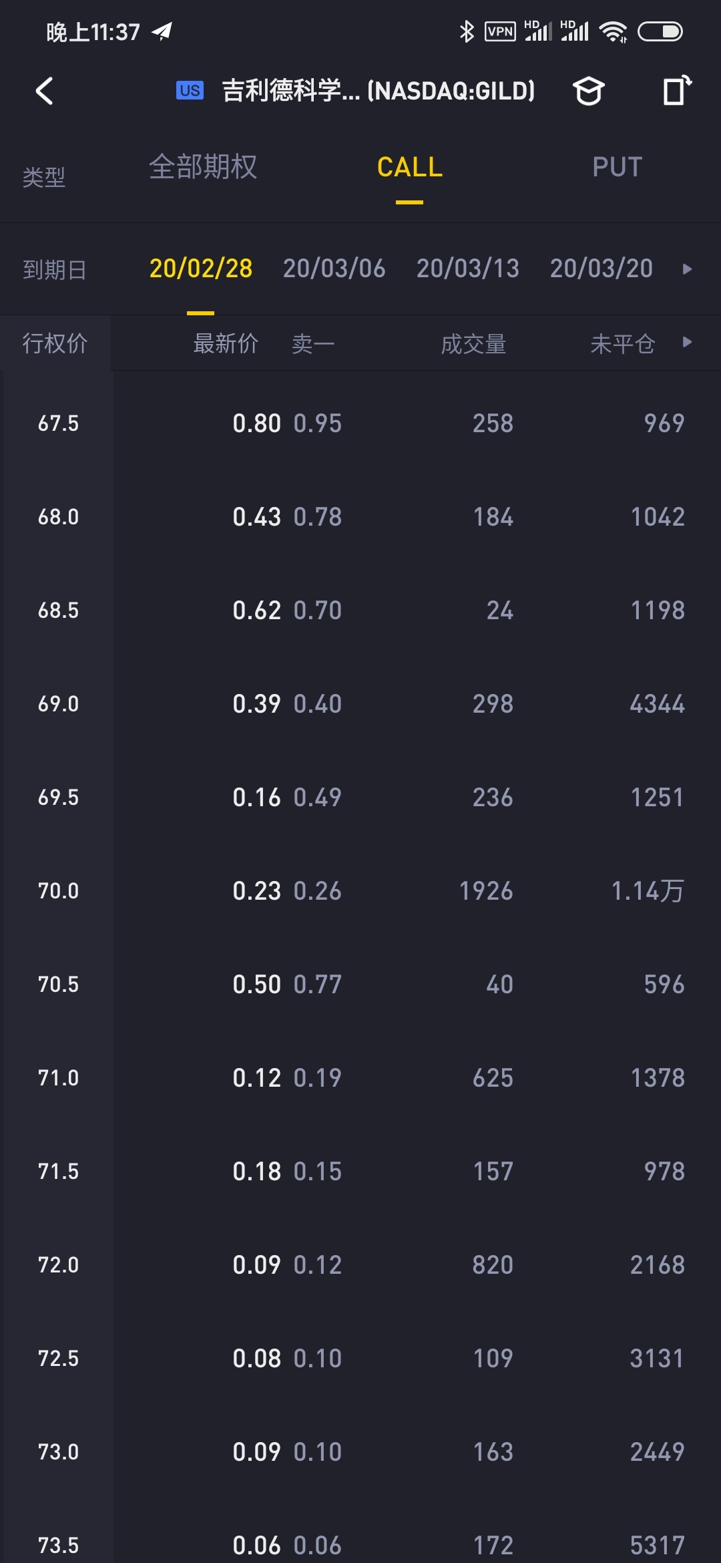This screenshot has height=1563, width=721.
Task: Tap the battery indicator icon
Action: pos(660,31)
